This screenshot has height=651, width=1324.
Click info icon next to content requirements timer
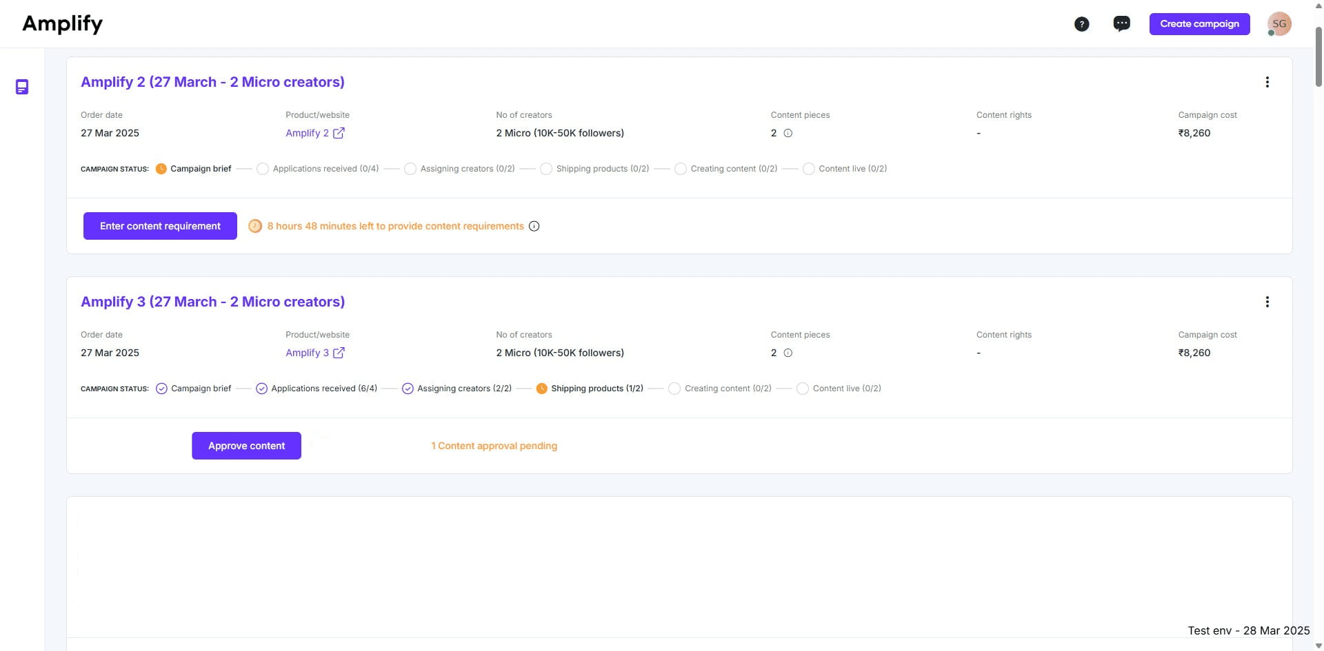(534, 226)
